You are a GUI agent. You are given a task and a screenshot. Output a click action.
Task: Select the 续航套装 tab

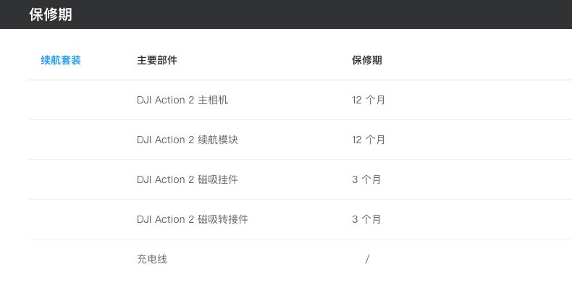pyautogui.click(x=61, y=60)
